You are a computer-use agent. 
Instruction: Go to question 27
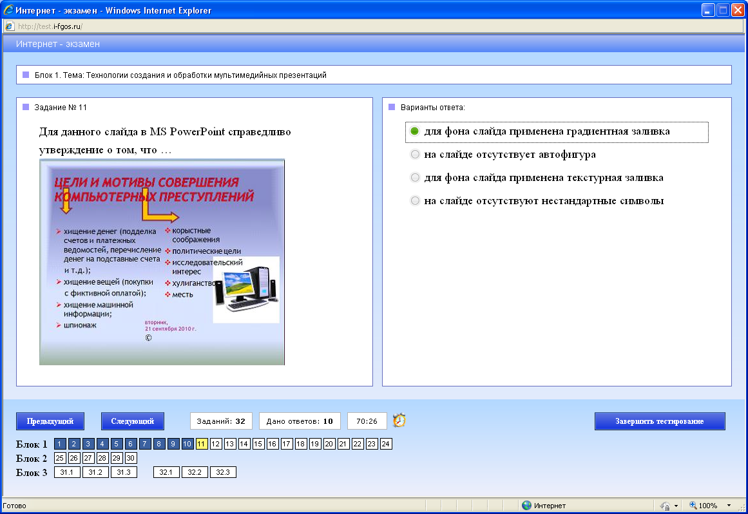point(88,458)
